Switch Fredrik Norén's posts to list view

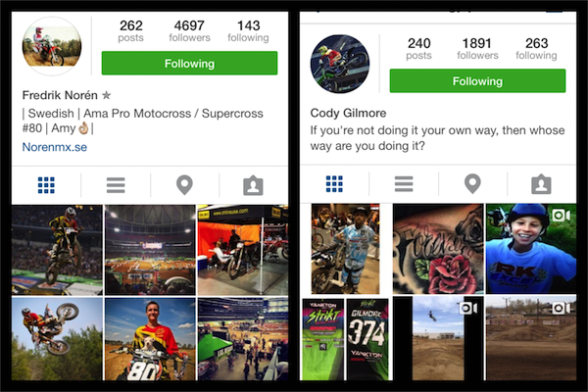pyautogui.click(x=116, y=185)
